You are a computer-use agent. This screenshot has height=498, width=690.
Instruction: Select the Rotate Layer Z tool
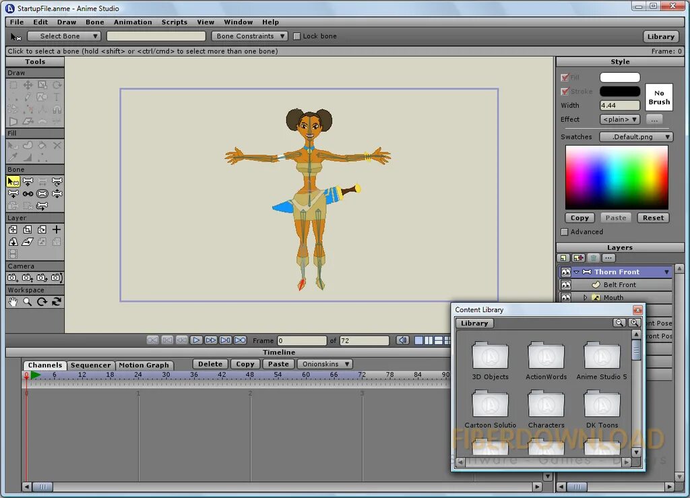click(42, 230)
